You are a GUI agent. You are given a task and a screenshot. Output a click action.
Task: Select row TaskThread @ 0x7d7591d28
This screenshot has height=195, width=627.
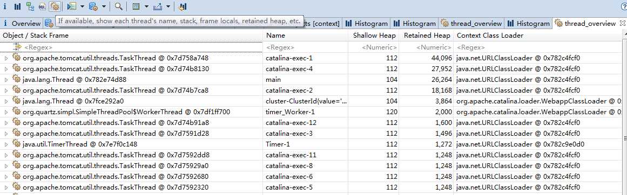pos(116,133)
